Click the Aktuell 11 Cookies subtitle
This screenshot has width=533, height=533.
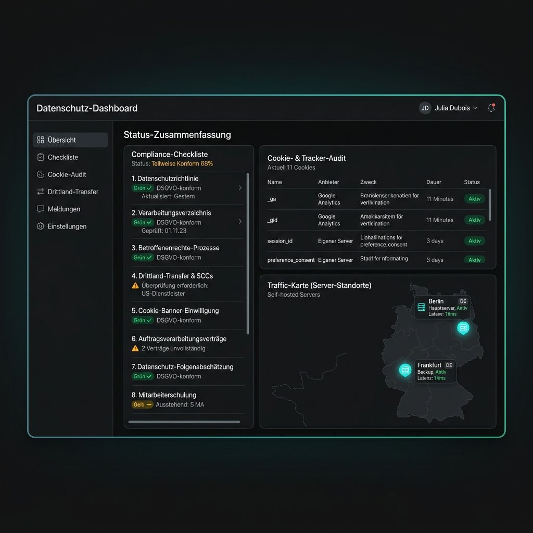pos(291,167)
